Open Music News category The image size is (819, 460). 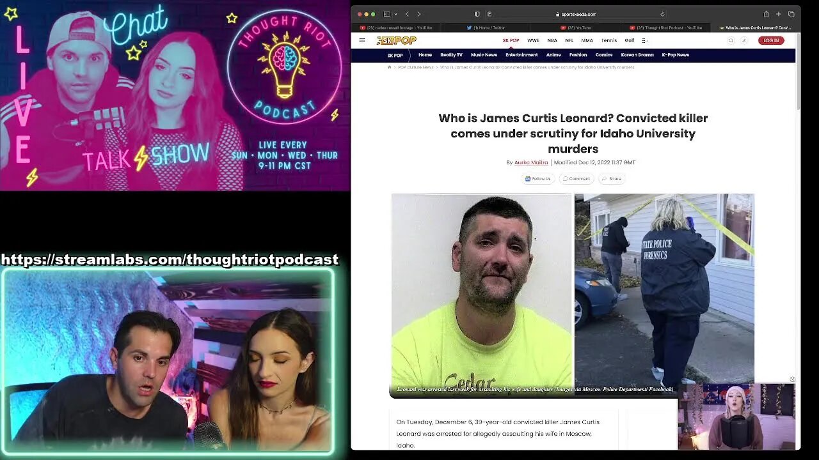484,55
